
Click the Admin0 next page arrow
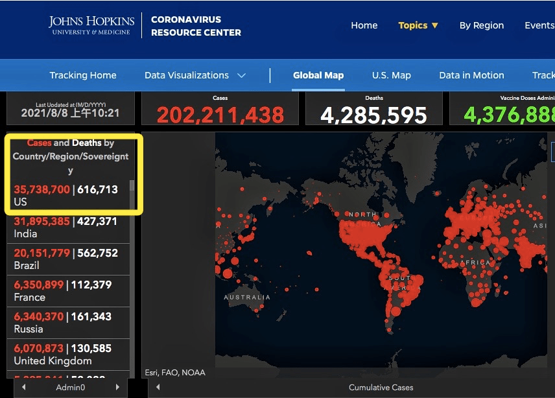(117, 387)
